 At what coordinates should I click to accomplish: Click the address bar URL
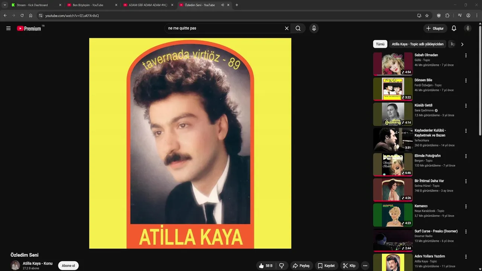(72, 16)
